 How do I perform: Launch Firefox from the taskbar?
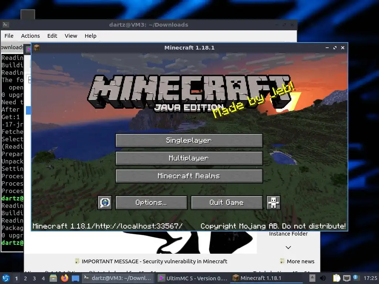[x=64, y=278]
